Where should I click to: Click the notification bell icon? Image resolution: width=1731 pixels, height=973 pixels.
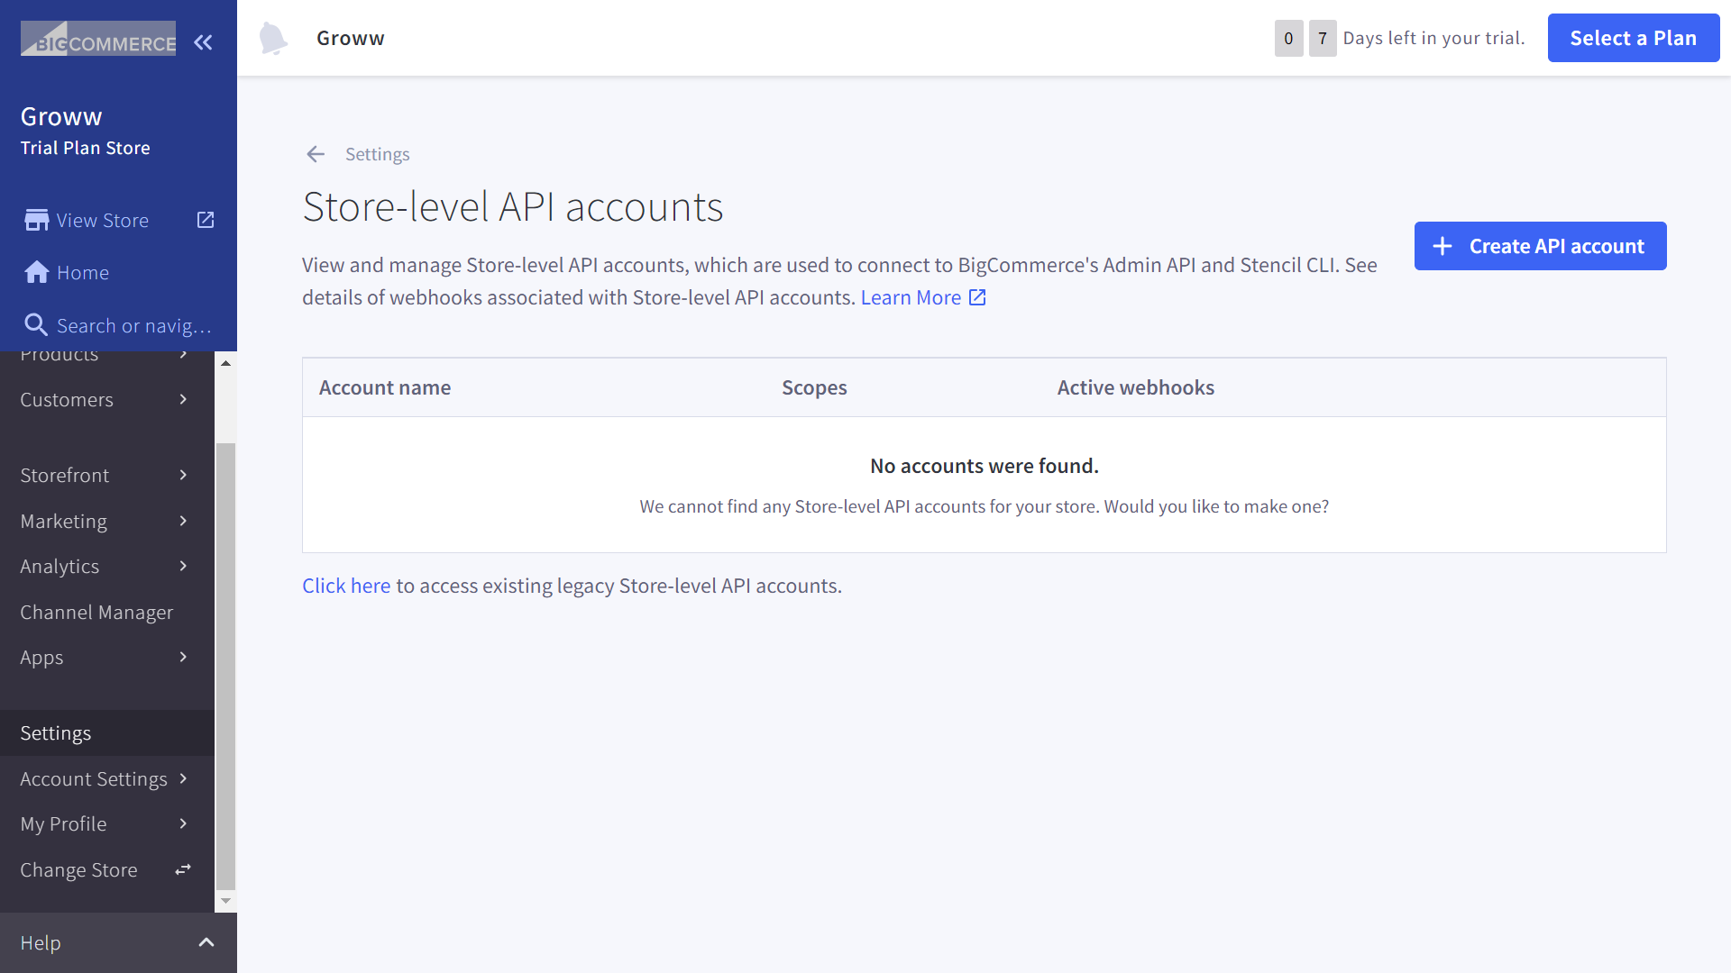(272, 39)
